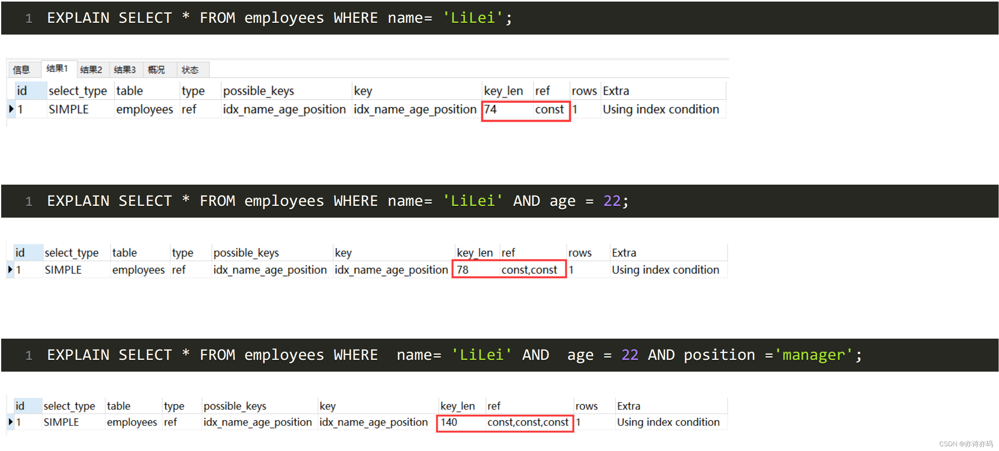Screen dimensions: 999x451
Task: Select the key_len cell showing 140
Action: (462, 422)
